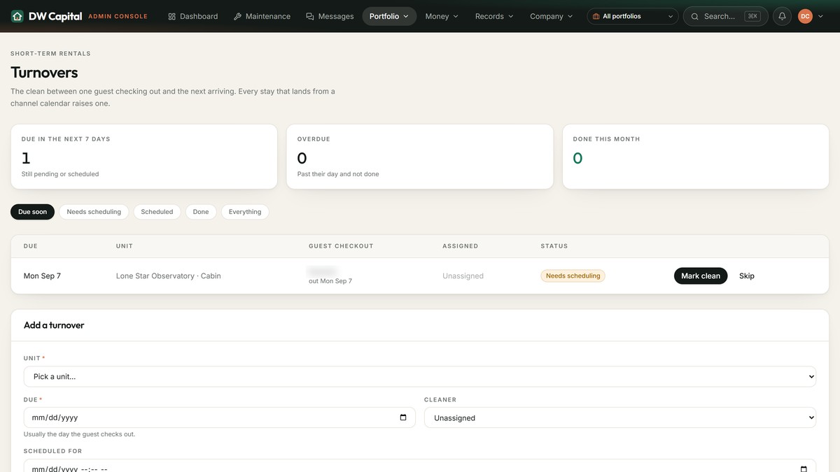This screenshot has height=472, width=840.
Task: Focus the Search box
Action: [x=725, y=16]
